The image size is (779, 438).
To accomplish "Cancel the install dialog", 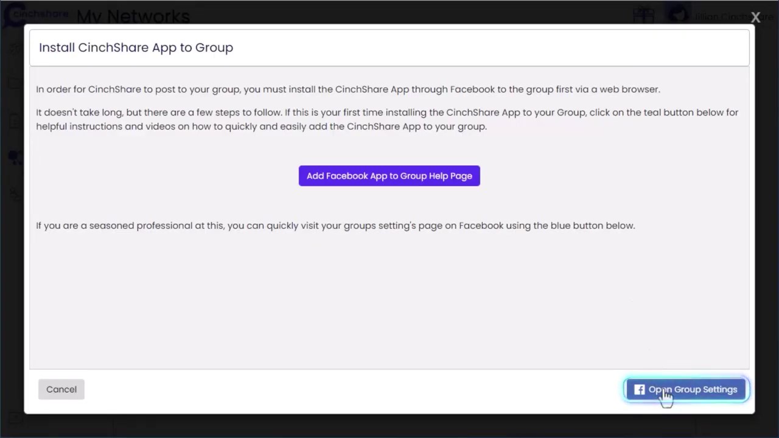I will point(61,389).
